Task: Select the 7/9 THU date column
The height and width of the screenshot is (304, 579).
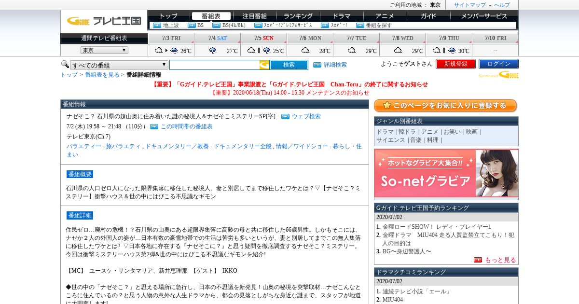Action: click(449, 38)
